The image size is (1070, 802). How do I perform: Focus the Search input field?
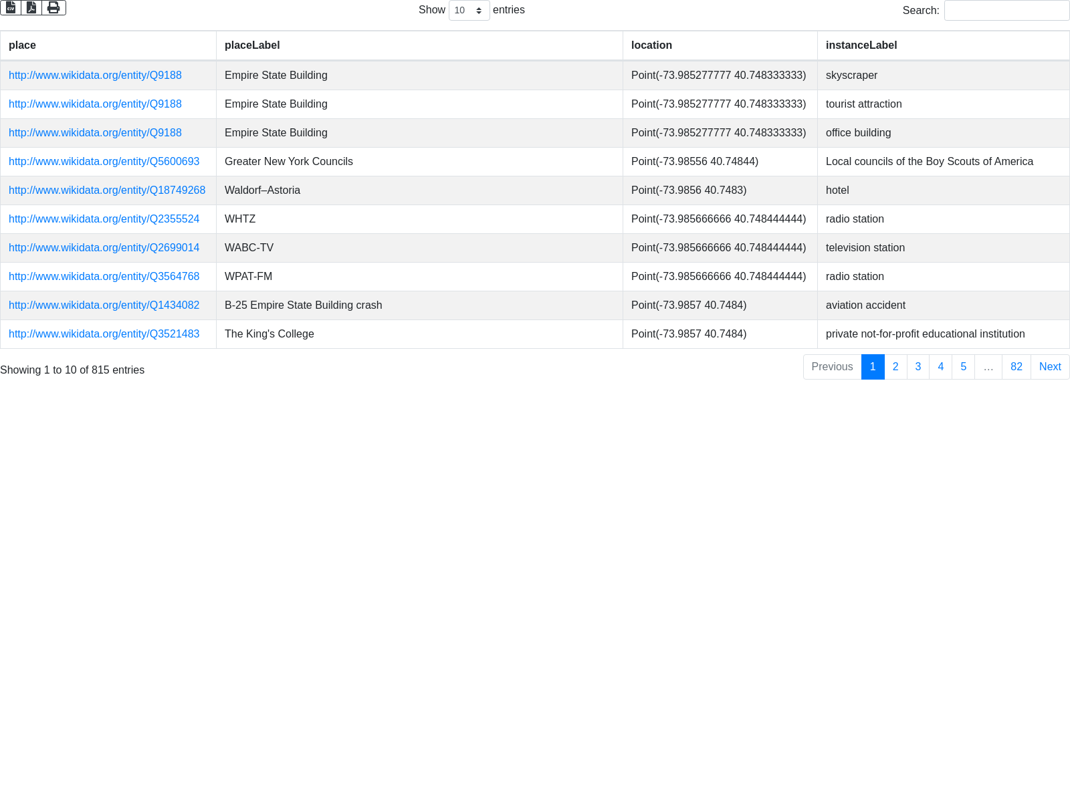(1006, 11)
